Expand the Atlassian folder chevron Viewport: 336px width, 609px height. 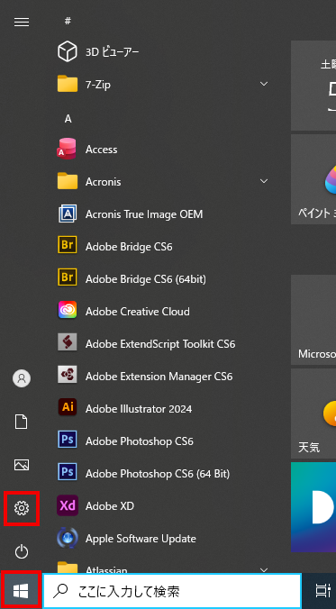coord(264,569)
